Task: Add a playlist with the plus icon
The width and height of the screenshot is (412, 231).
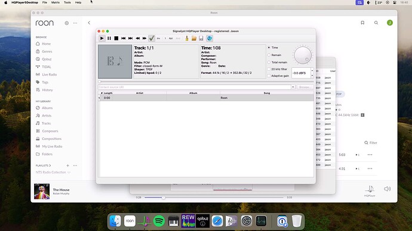Action: click(67, 166)
